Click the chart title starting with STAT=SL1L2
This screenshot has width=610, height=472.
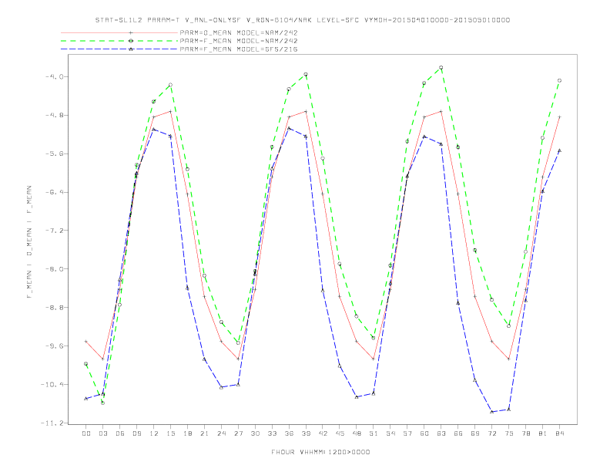[x=303, y=20]
